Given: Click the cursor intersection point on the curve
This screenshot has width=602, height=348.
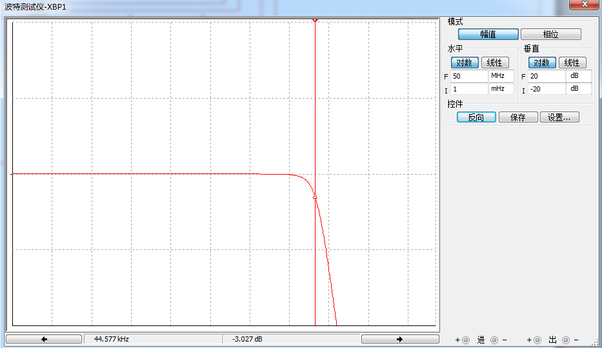Looking at the screenshot, I should coord(315,197).
